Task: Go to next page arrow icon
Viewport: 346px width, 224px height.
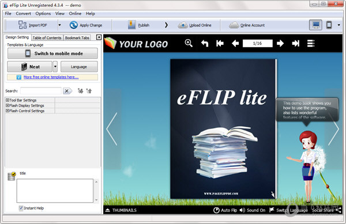Action: click(280, 43)
